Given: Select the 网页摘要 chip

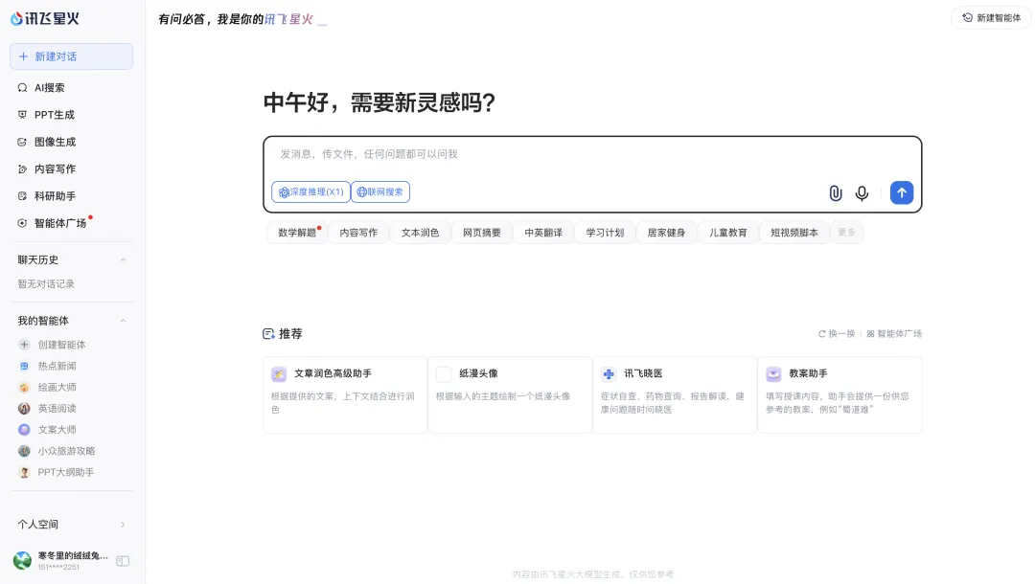Looking at the screenshot, I should [x=482, y=233].
